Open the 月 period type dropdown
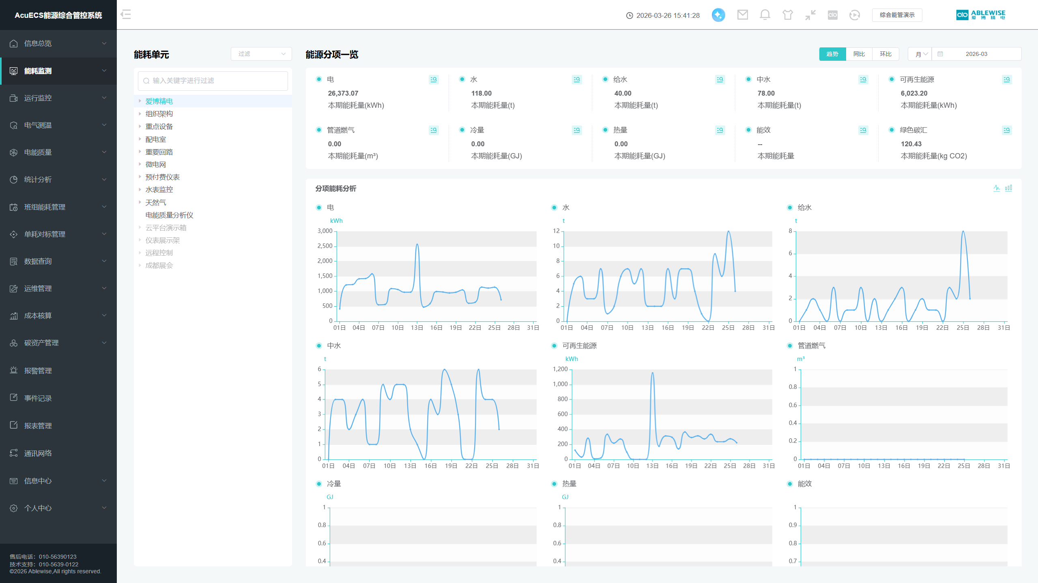This screenshot has height=583, width=1038. (x=920, y=54)
